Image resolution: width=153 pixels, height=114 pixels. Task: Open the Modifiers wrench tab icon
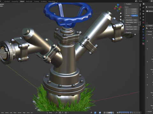tap(143, 29)
